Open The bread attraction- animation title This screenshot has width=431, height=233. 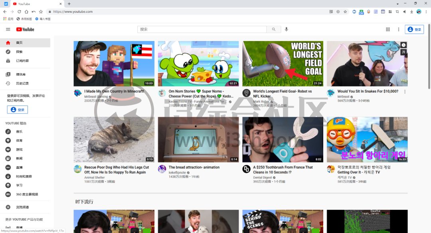click(x=194, y=167)
